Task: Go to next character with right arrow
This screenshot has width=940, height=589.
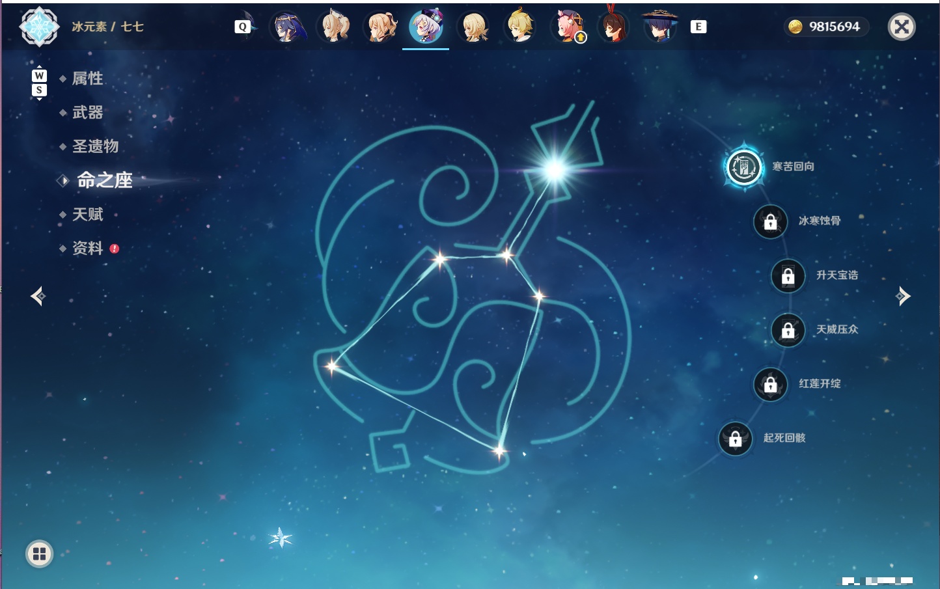Action: [x=903, y=296]
